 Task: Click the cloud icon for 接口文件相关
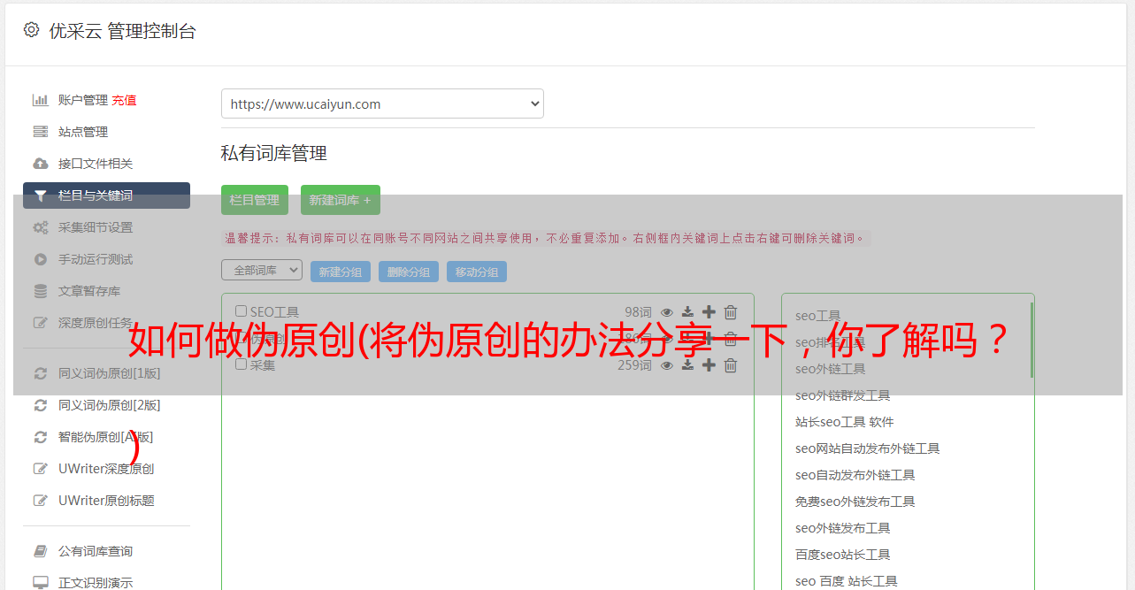coord(40,164)
